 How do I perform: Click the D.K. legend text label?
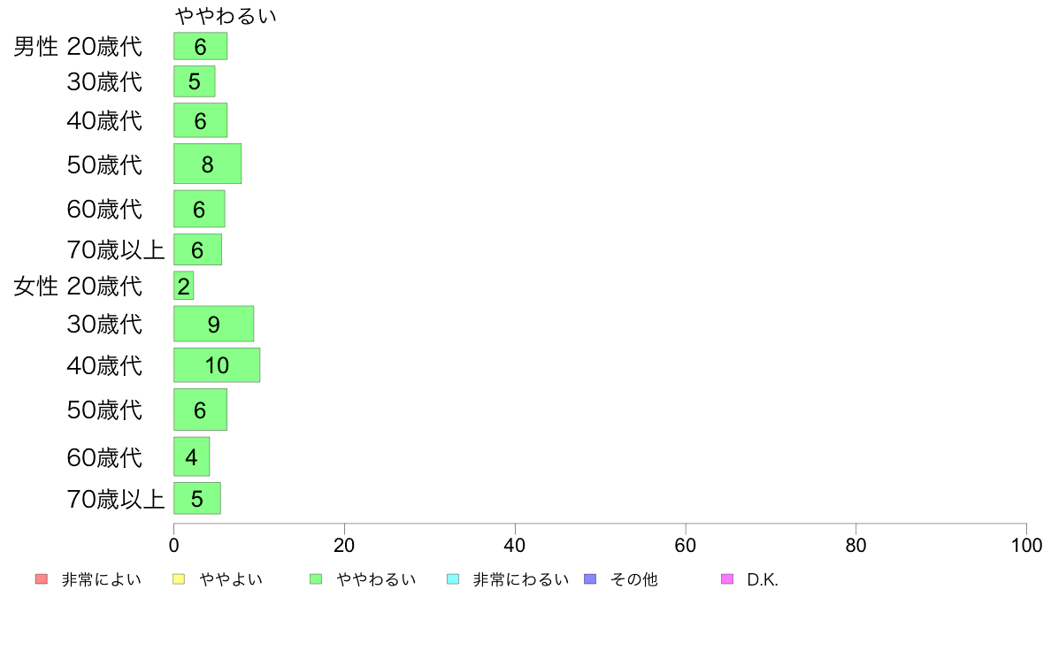pos(763,580)
